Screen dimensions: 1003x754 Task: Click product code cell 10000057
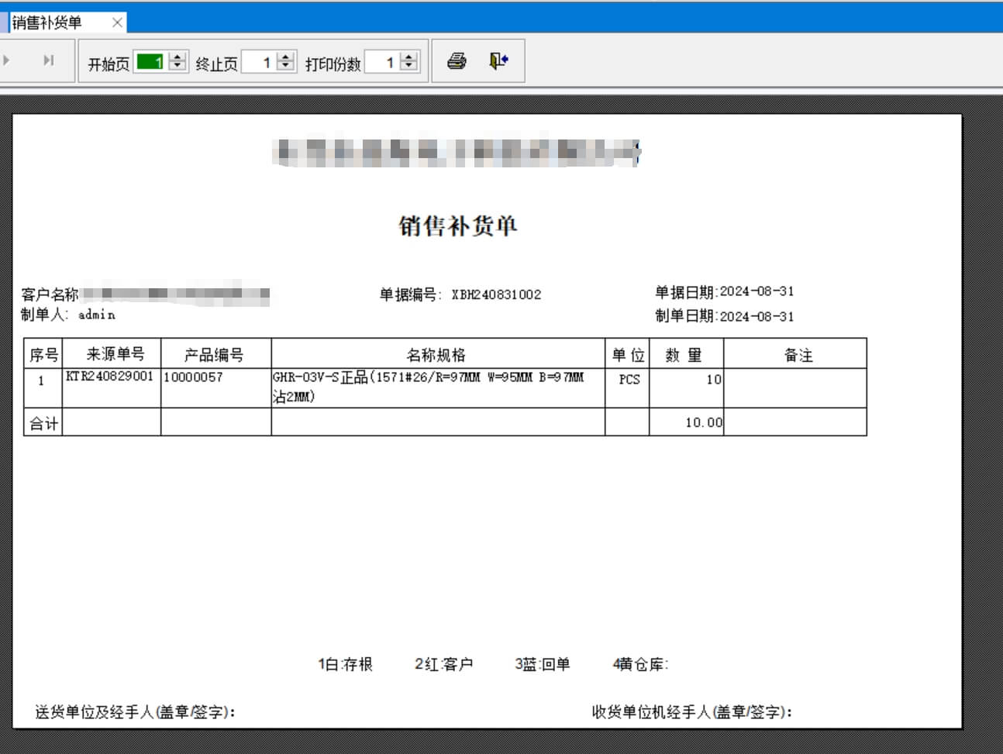193,377
